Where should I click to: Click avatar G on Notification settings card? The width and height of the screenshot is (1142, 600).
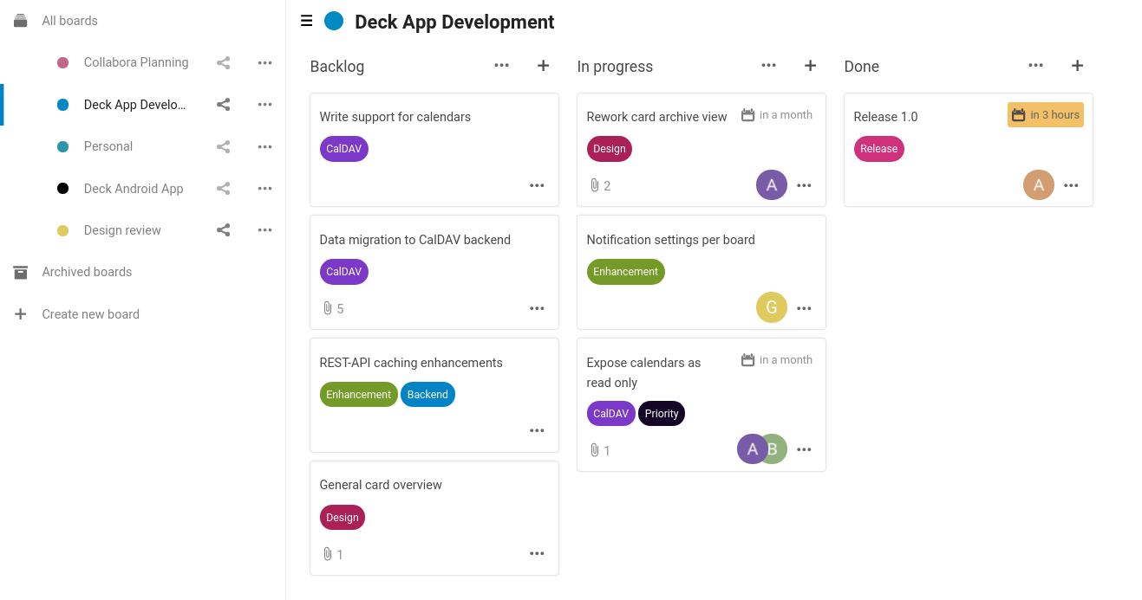coord(771,307)
